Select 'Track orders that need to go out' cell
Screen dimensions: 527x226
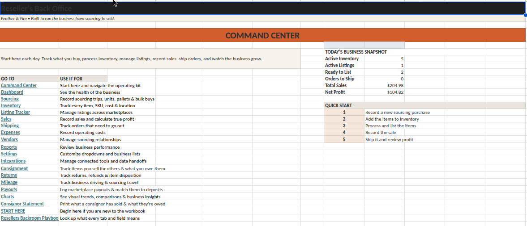pos(92,126)
